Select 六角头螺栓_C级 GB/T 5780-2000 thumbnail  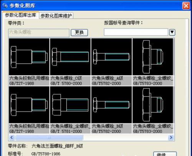[70, 57]
